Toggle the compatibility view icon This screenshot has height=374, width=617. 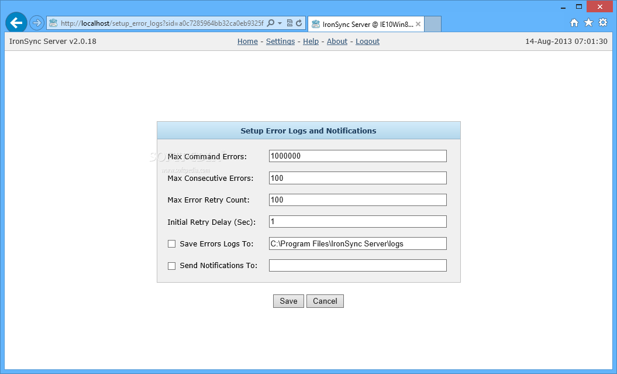[289, 23]
